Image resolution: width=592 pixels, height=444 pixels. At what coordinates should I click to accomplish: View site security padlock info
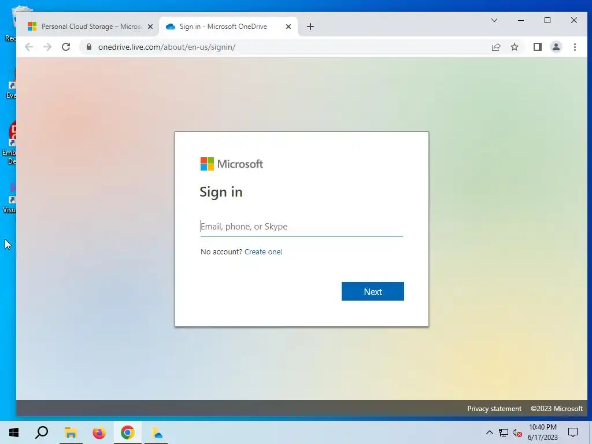[x=89, y=47]
